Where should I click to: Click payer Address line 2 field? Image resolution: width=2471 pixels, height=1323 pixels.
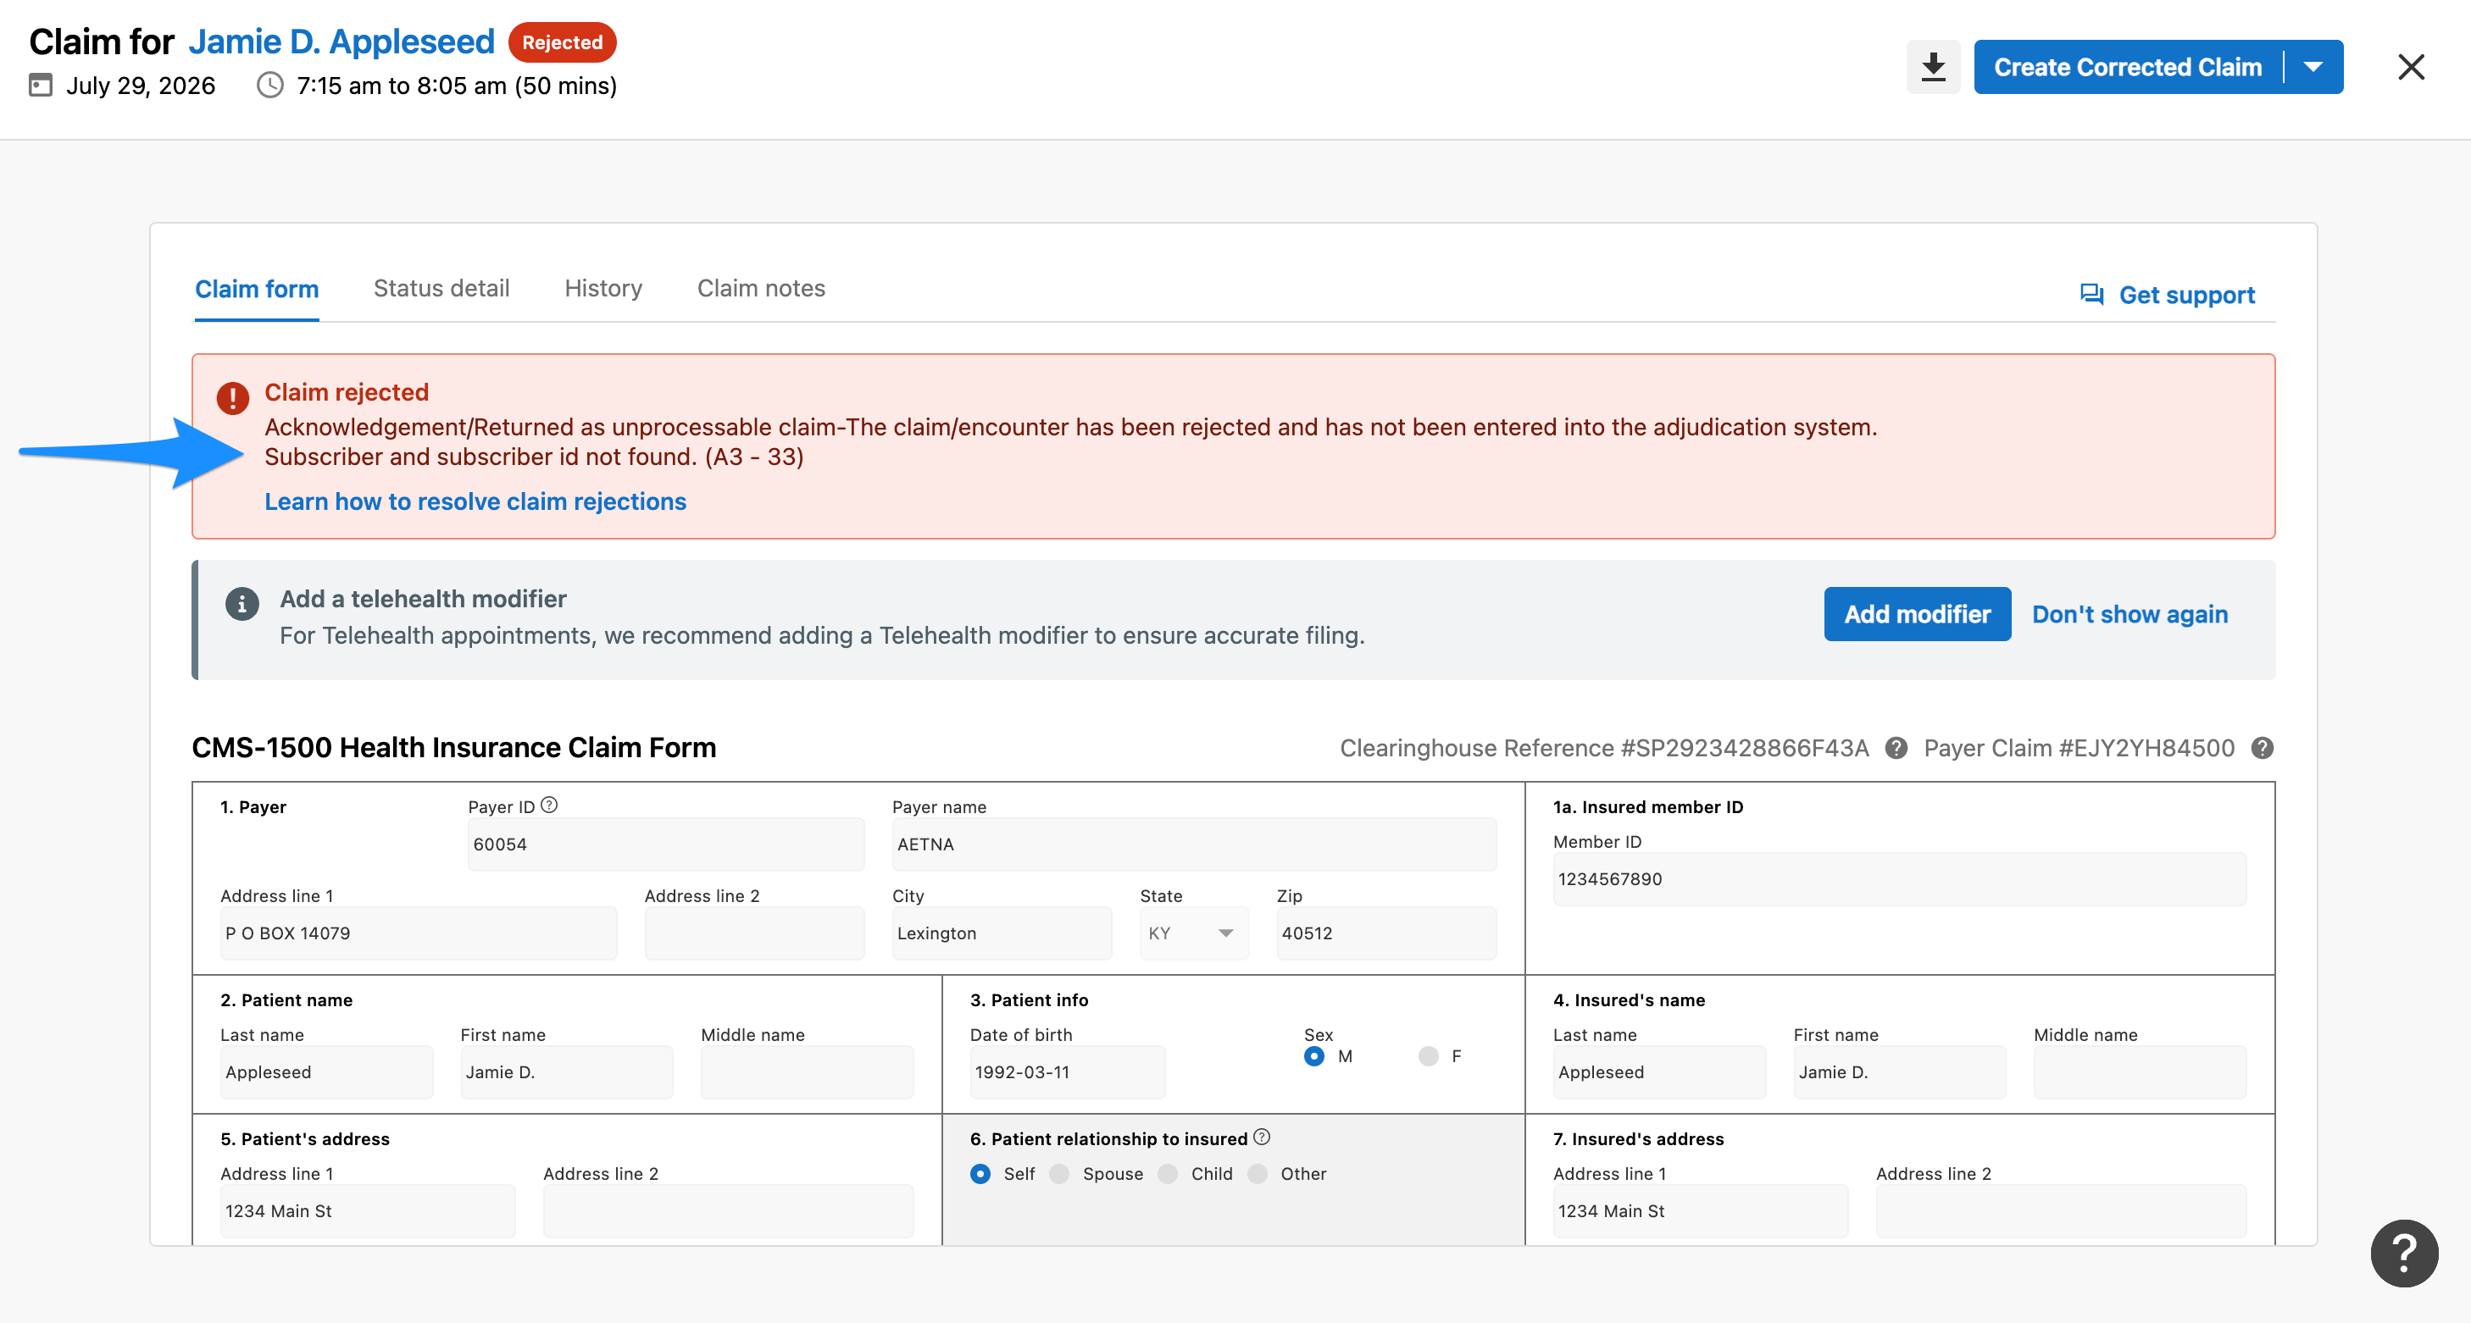pyautogui.click(x=754, y=933)
